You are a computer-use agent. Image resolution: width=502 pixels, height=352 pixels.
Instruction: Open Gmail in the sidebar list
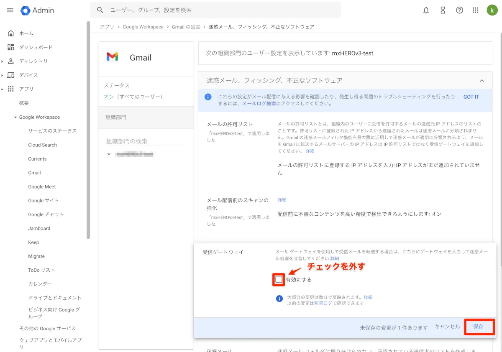[34, 173]
